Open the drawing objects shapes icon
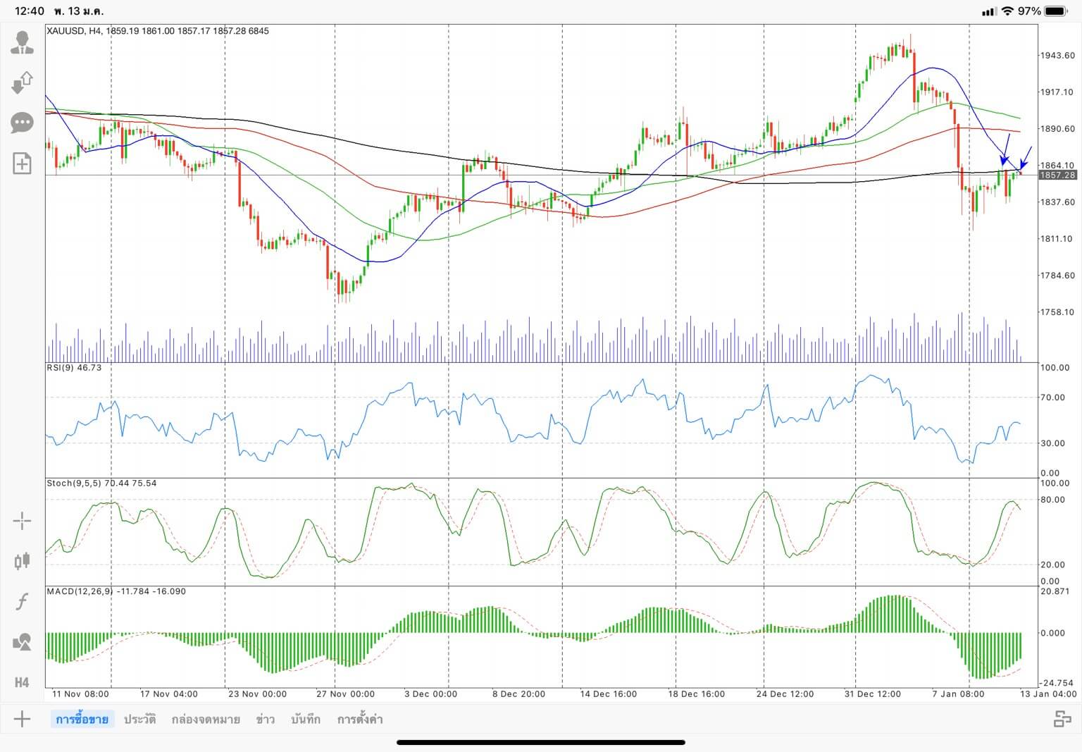 click(22, 642)
